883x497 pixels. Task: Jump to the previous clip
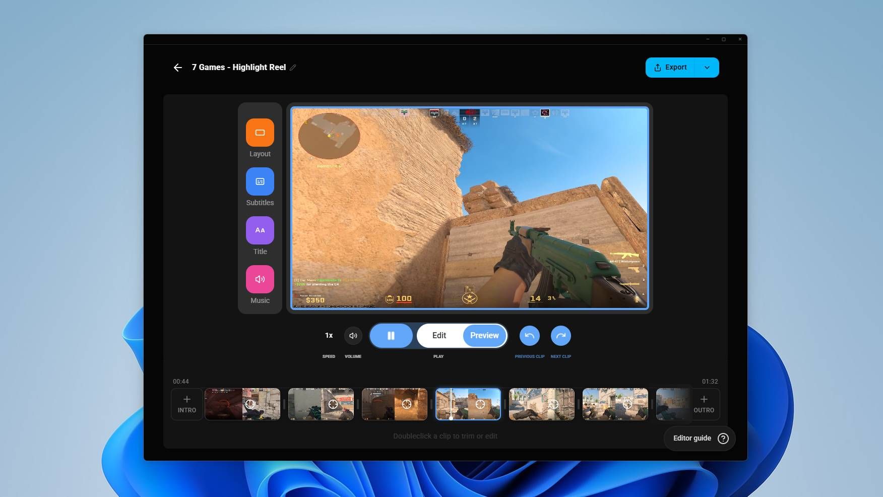529,336
